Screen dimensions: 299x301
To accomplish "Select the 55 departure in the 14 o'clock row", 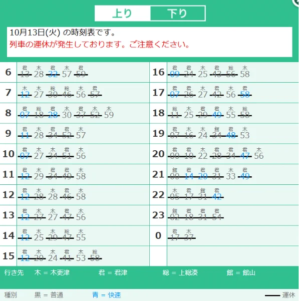I will (x=81, y=238).
